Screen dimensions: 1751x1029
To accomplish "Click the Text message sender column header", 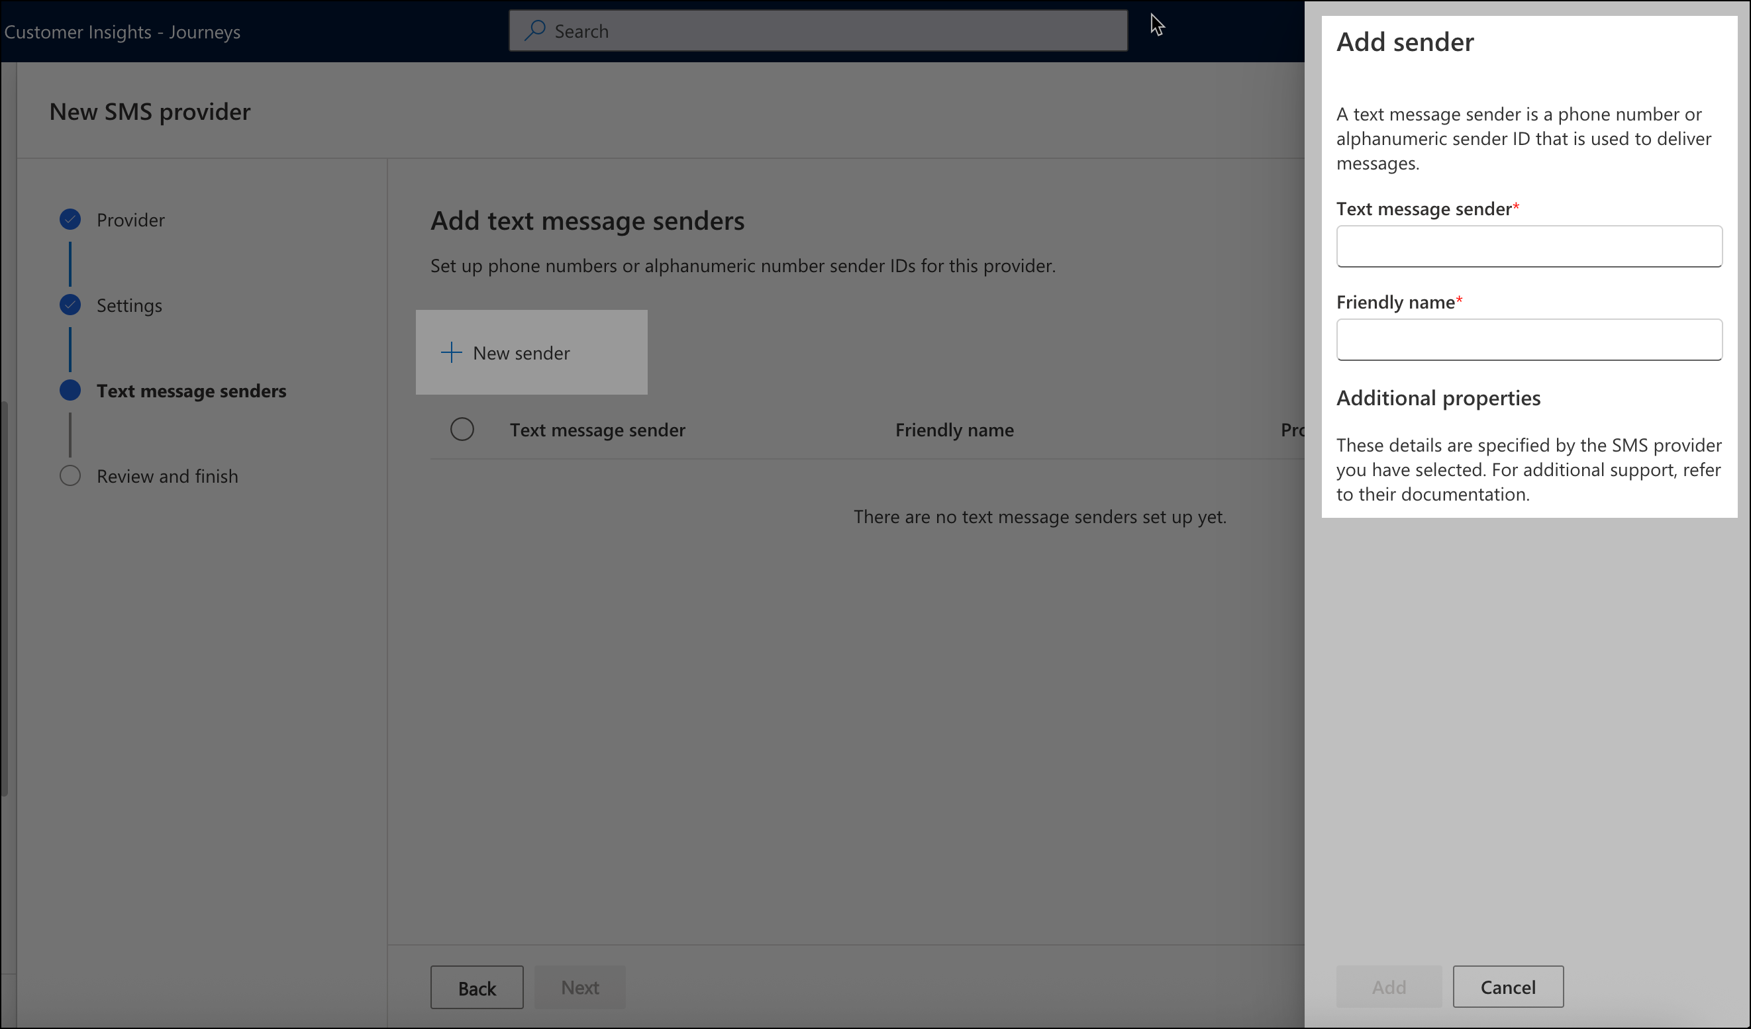I will [597, 429].
